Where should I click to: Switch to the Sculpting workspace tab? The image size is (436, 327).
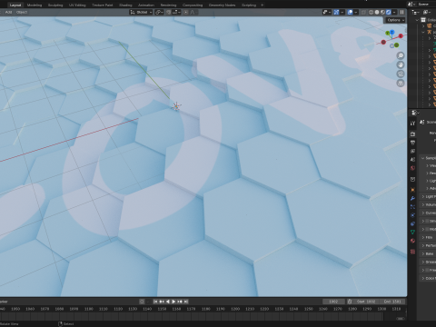pos(55,5)
